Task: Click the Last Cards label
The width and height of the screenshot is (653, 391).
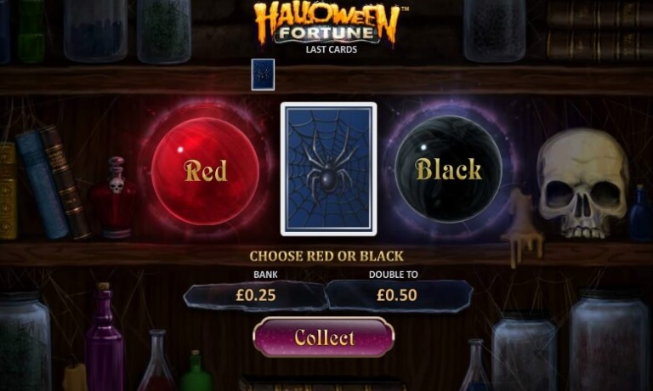Action: [332, 49]
